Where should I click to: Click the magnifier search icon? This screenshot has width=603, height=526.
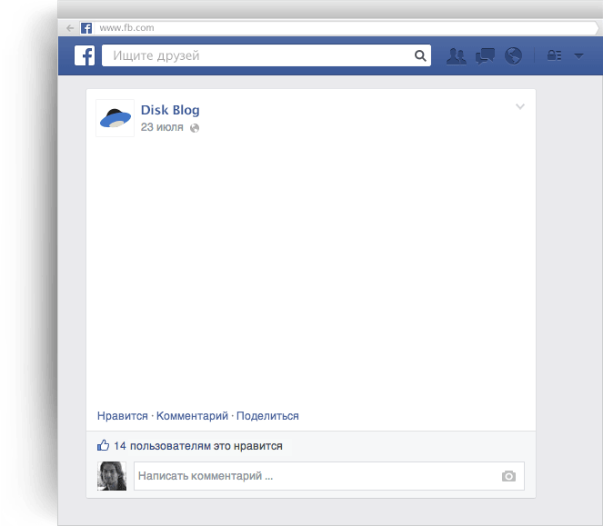(x=420, y=55)
